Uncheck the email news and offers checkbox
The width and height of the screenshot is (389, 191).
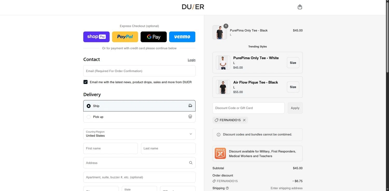tap(85, 82)
